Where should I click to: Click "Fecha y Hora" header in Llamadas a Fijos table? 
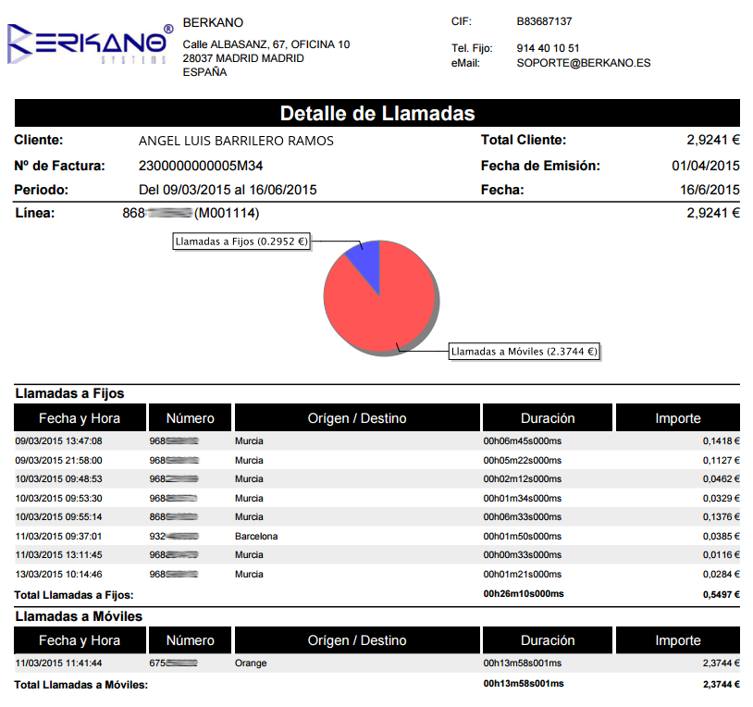80,418
